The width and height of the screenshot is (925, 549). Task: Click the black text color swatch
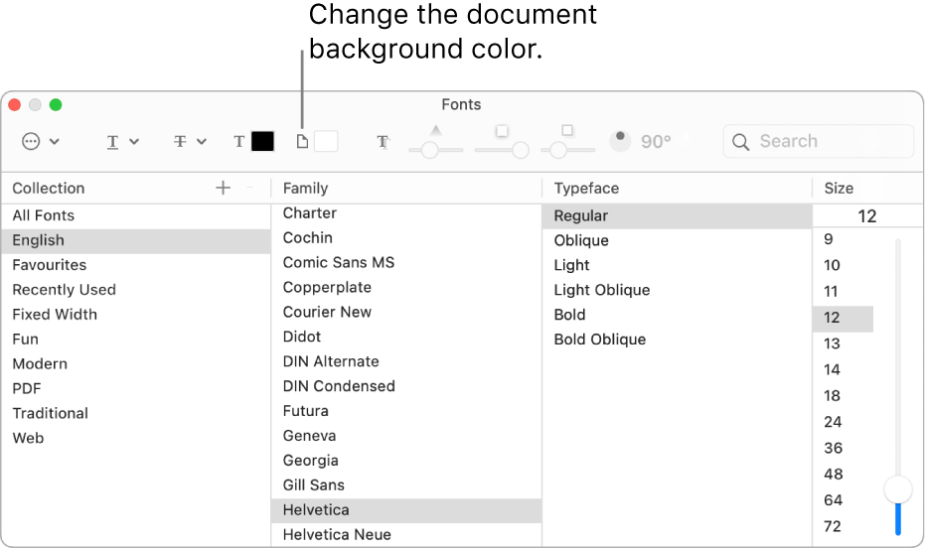[262, 142]
